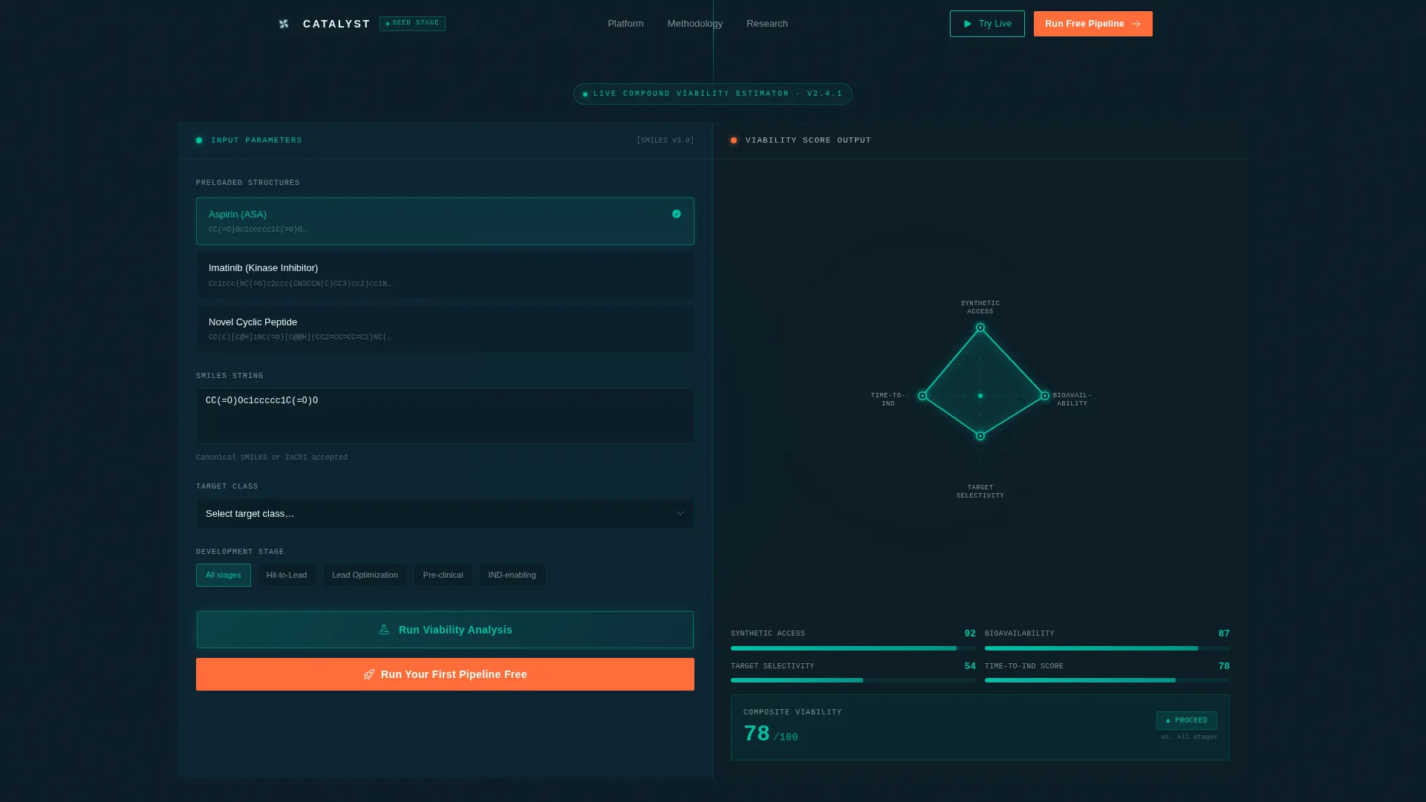Open the Platform nav item

pyautogui.click(x=625, y=24)
